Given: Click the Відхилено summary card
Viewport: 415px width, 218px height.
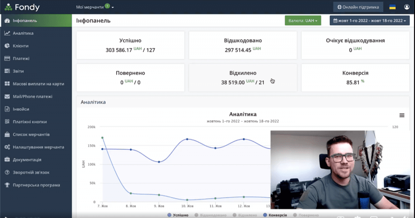Looking at the screenshot, I should coord(243,77).
